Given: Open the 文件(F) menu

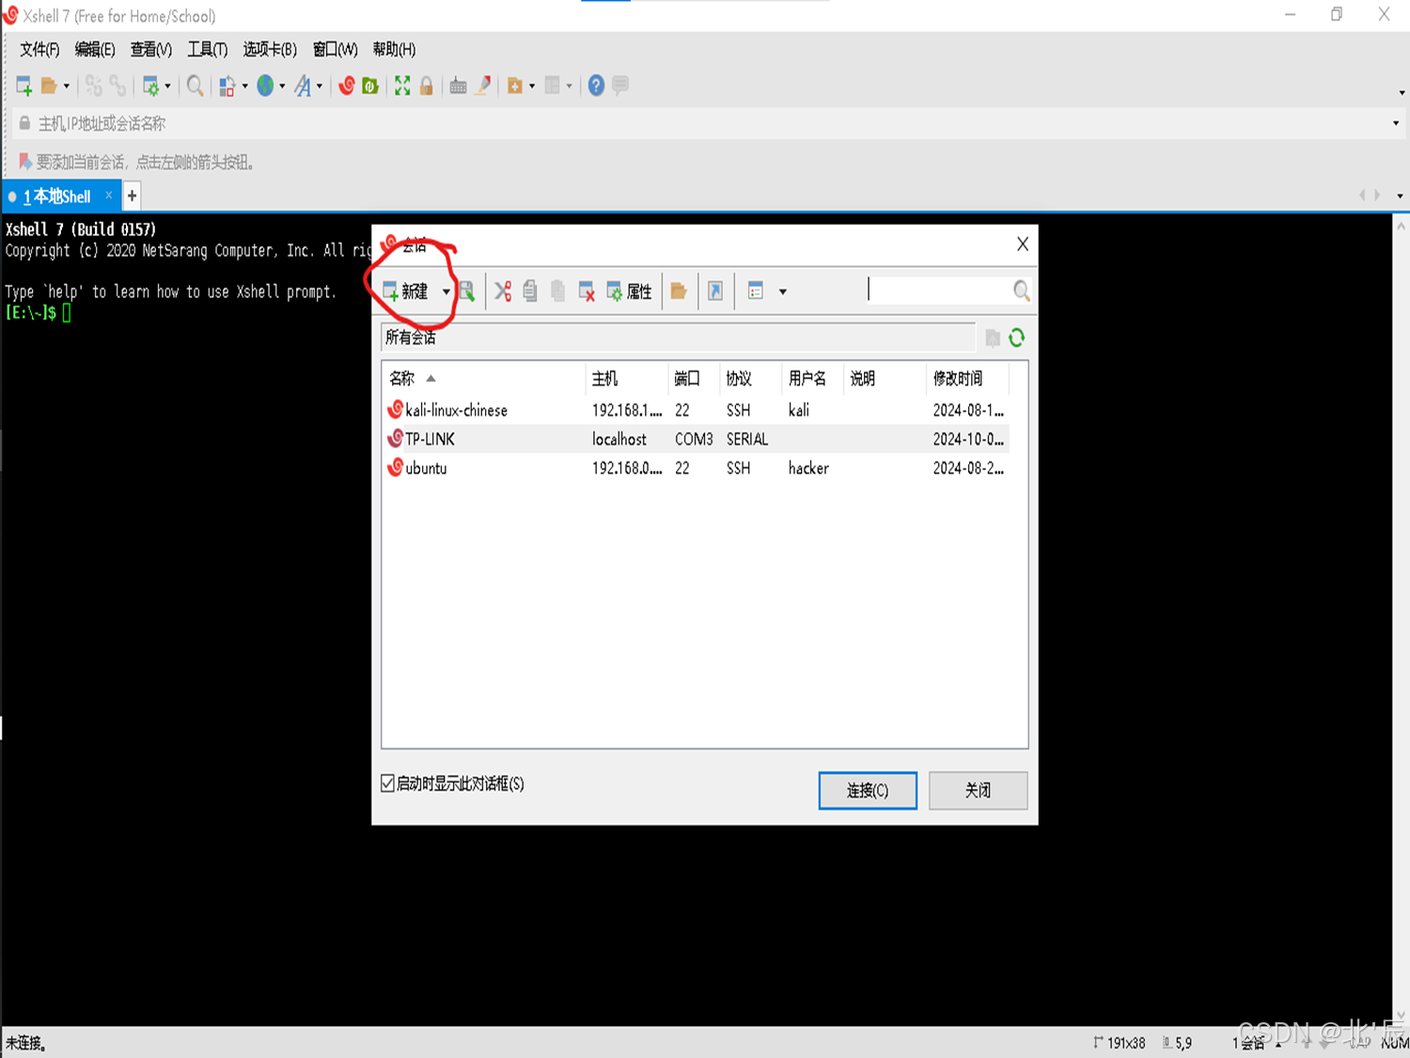Looking at the screenshot, I should point(39,49).
